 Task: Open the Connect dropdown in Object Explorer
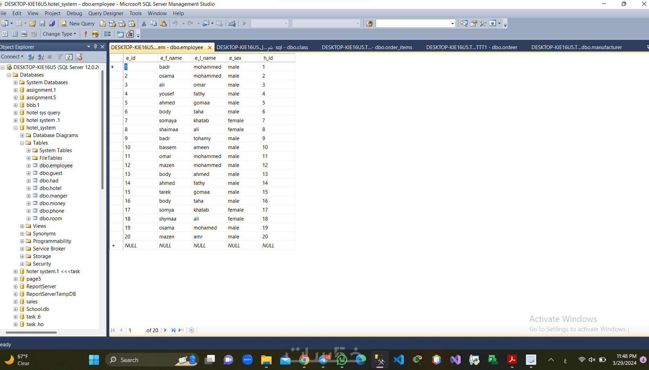point(12,57)
